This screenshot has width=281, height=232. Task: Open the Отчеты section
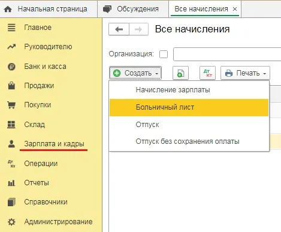[x=37, y=183]
